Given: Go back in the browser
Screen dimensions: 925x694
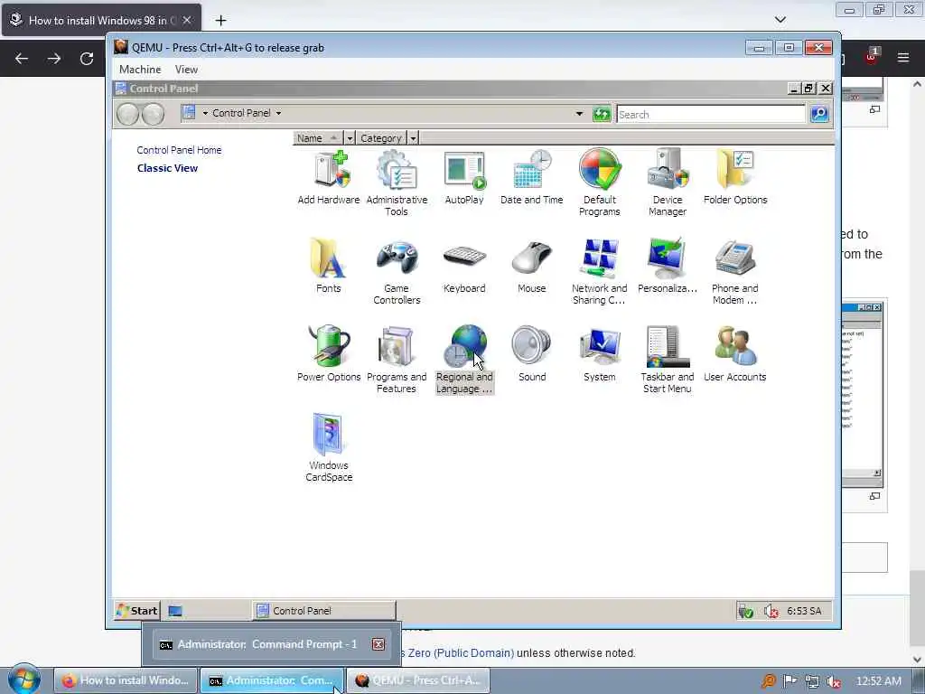Looking at the screenshot, I should coord(22,59).
